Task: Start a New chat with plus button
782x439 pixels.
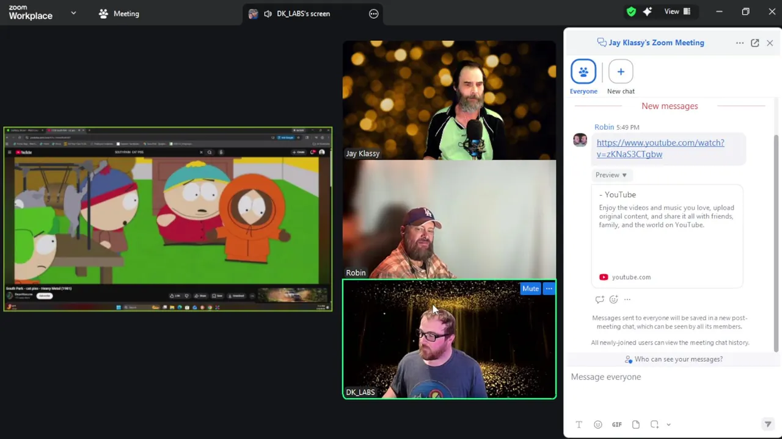Action: [621, 77]
